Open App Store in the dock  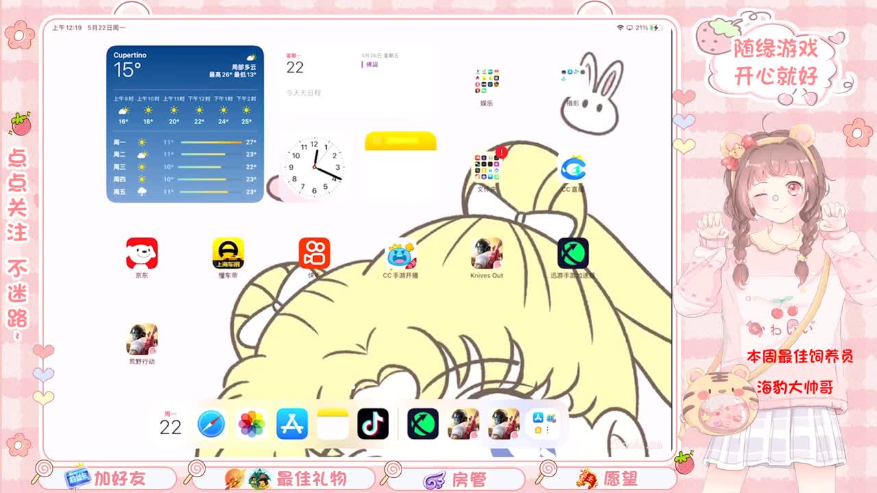(x=292, y=424)
